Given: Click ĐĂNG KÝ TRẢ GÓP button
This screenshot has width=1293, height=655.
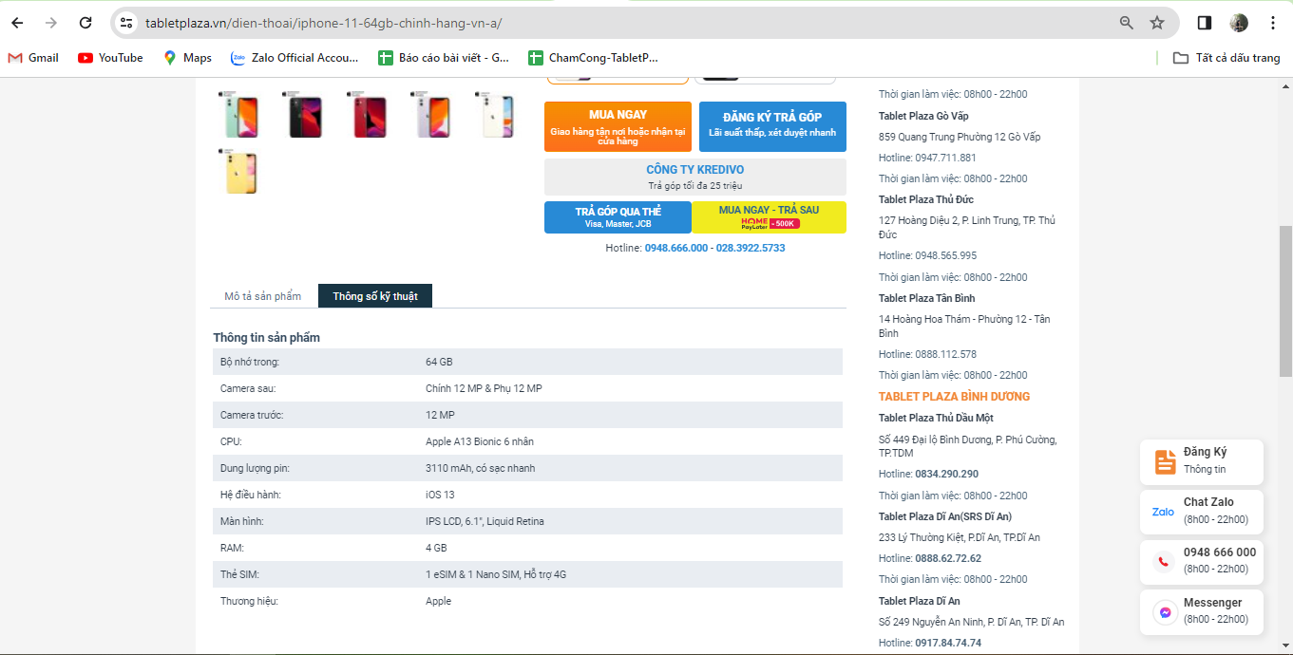Looking at the screenshot, I should (772, 126).
